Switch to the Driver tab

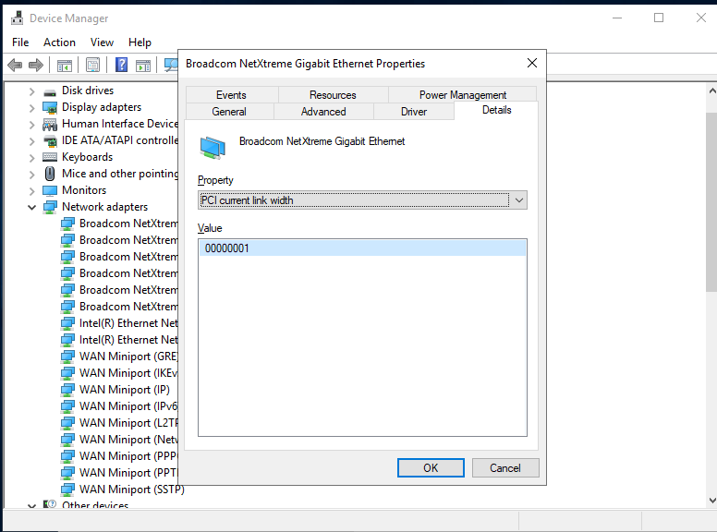(x=414, y=112)
